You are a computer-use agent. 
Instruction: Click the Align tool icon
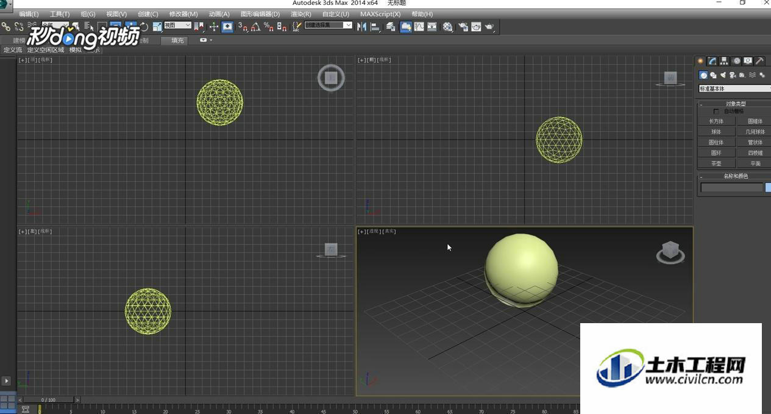375,26
